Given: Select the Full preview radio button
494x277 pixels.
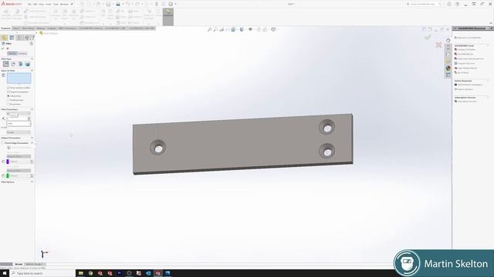Looking at the screenshot, I should [8, 96].
